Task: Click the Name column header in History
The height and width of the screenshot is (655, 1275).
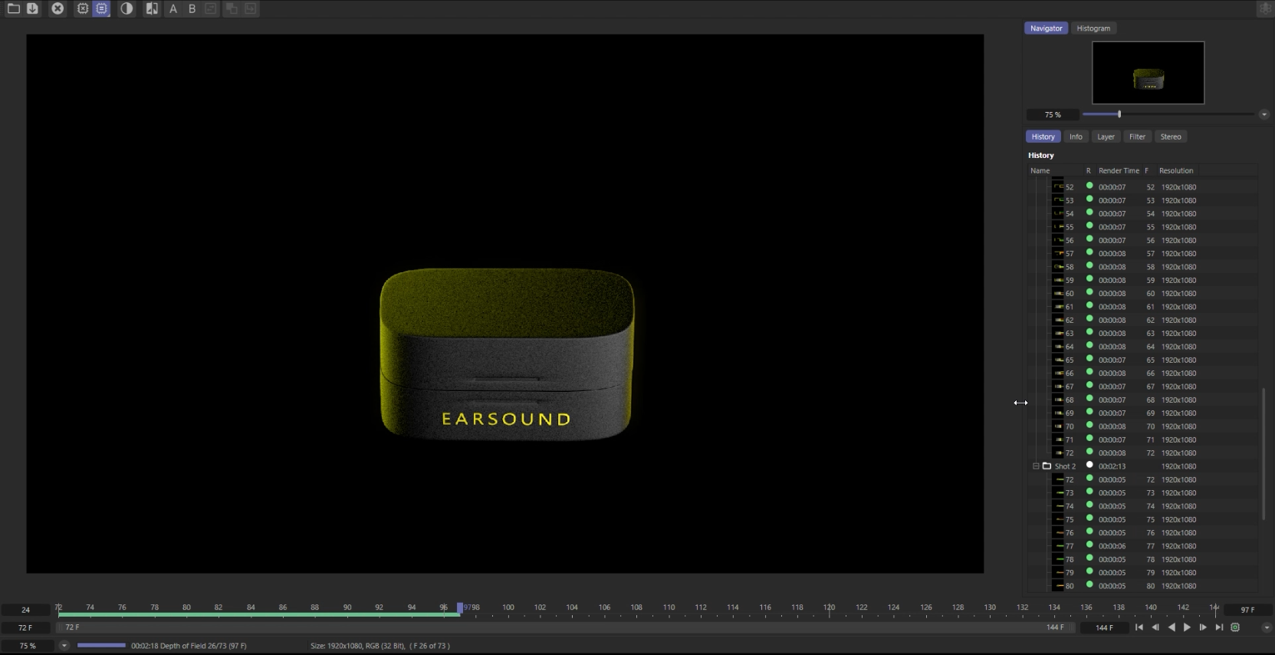Action: point(1055,170)
